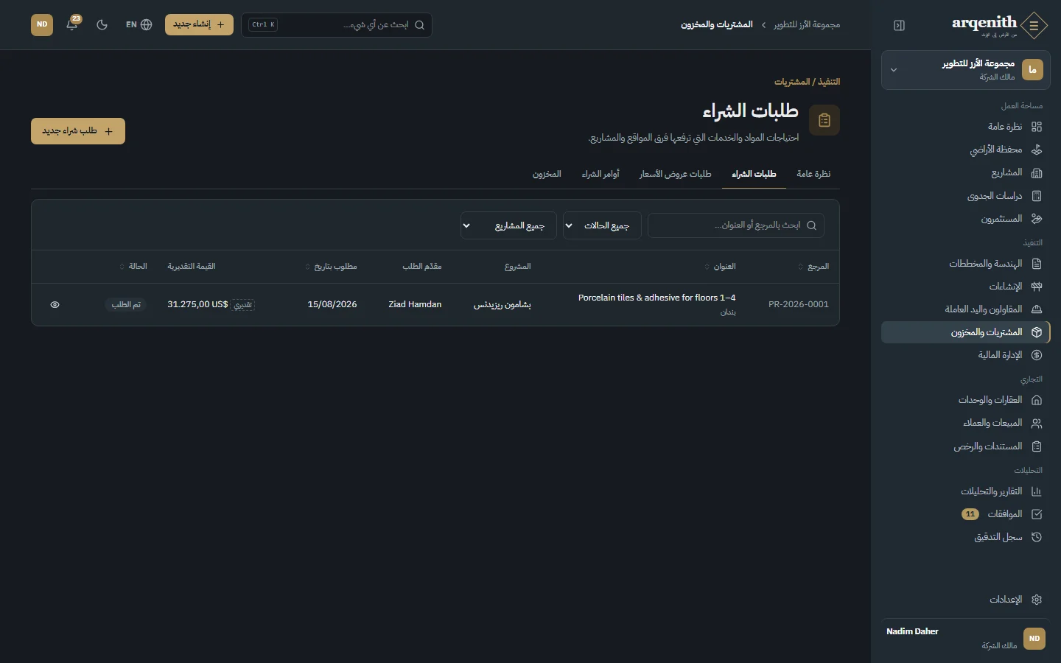This screenshot has width=1061, height=663.
Task: Open سجل التدقيق in sidebar
Action: tap(966, 537)
